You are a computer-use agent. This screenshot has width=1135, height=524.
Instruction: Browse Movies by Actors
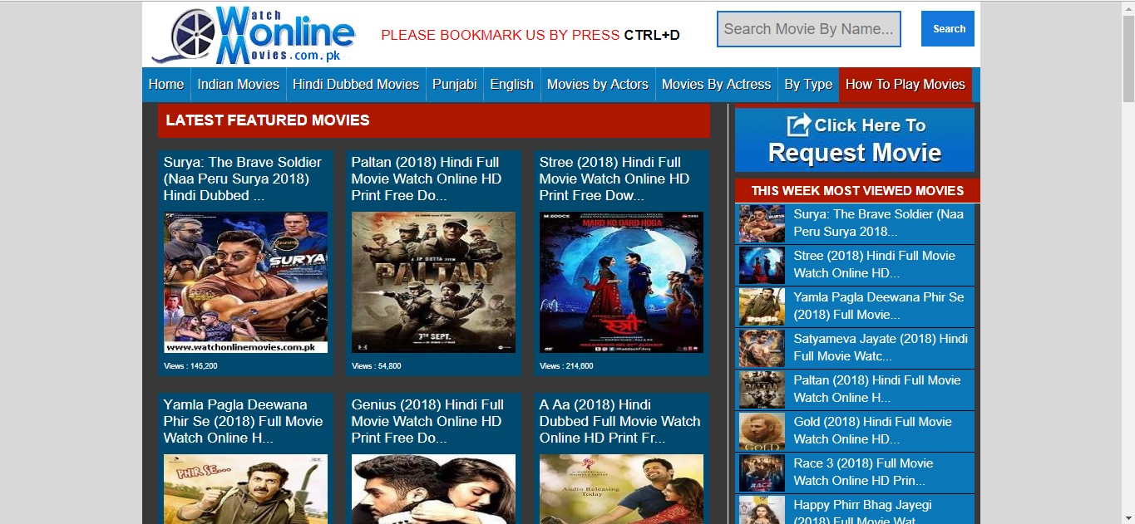(598, 84)
